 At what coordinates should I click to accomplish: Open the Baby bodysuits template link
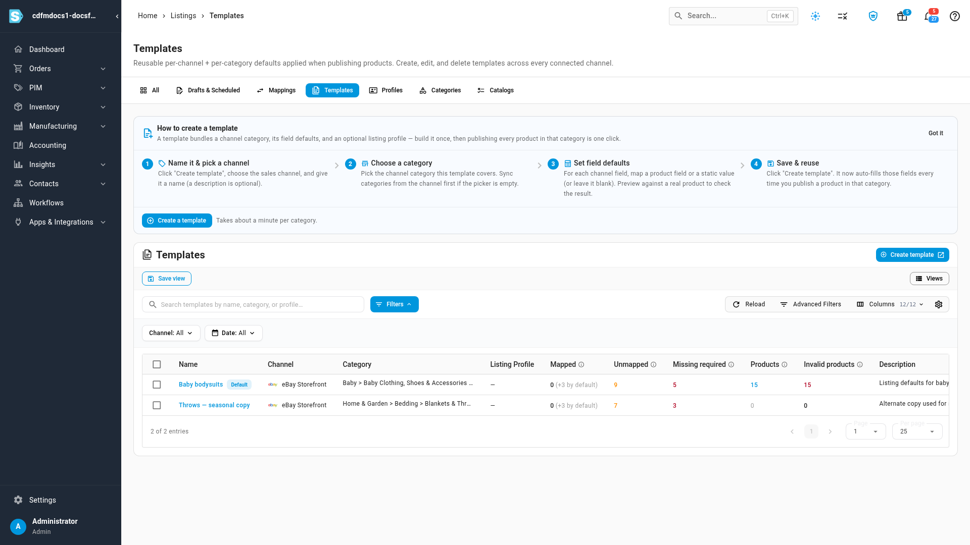(201, 385)
